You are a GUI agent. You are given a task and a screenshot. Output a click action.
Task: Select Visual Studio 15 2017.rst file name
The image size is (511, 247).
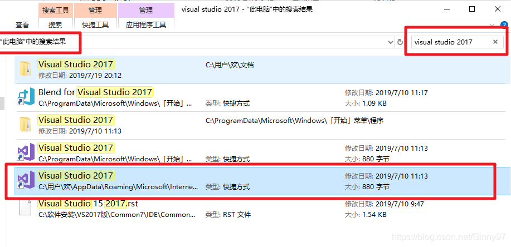(x=88, y=204)
